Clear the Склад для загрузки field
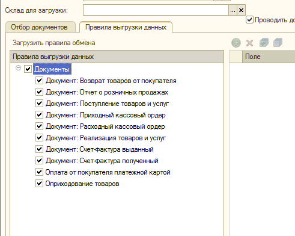Viewport: 295px width, 236px height. [x=241, y=10]
